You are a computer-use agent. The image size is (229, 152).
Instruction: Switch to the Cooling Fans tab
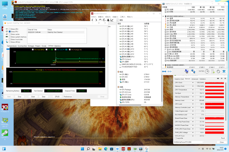point(22,46)
